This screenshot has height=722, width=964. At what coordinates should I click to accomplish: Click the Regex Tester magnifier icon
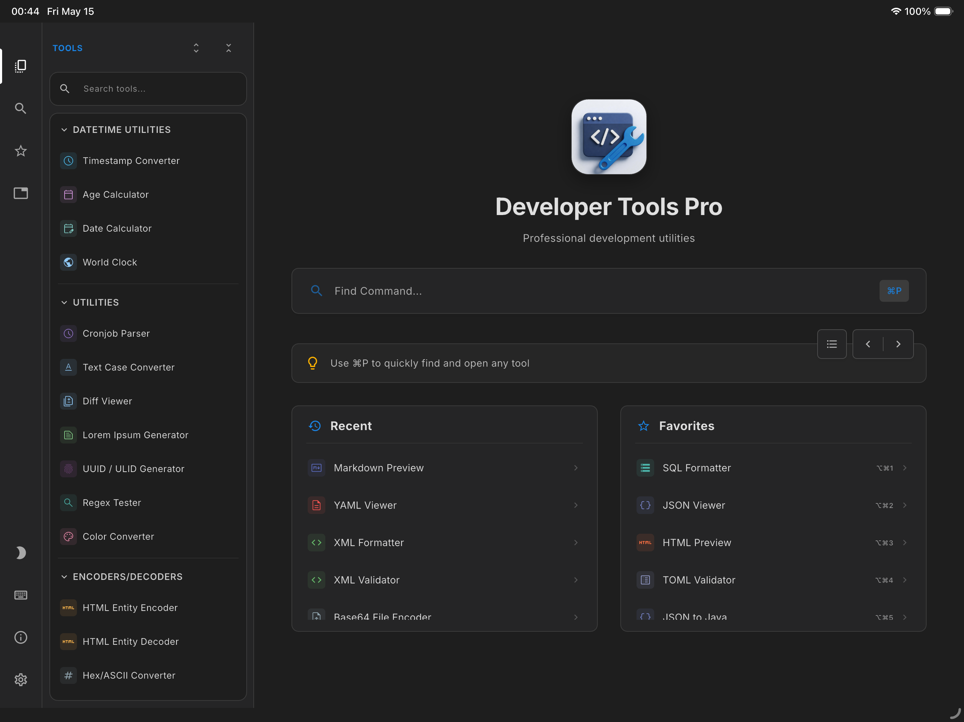pyautogui.click(x=68, y=502)
